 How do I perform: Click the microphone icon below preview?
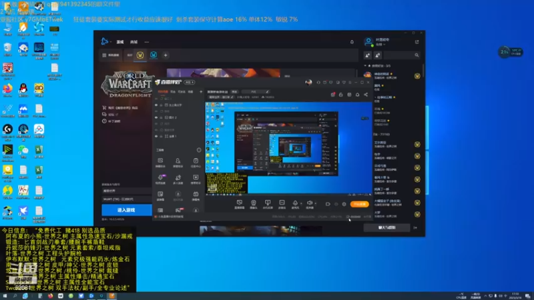[295, 204]
